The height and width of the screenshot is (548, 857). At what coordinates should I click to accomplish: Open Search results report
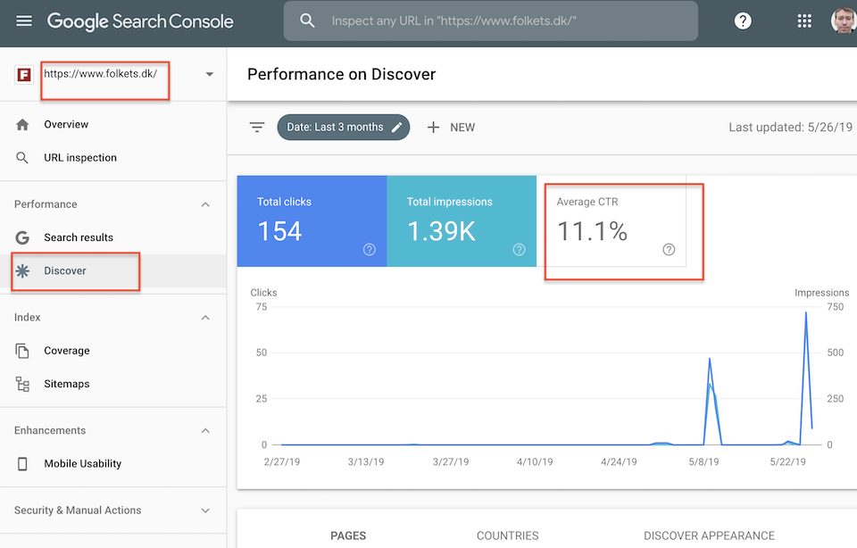coord(113,237)
